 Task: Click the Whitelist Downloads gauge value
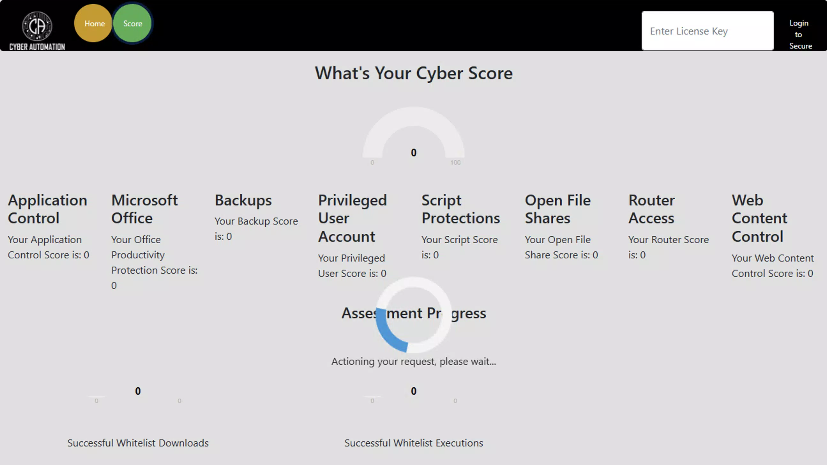pos(138,391)
